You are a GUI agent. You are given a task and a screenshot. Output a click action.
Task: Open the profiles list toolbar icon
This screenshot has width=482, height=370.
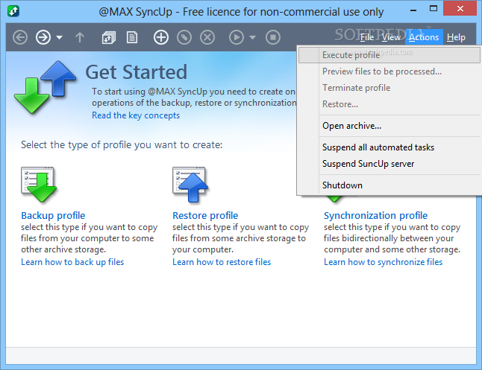pyautogui.click(x=109, y=37)
